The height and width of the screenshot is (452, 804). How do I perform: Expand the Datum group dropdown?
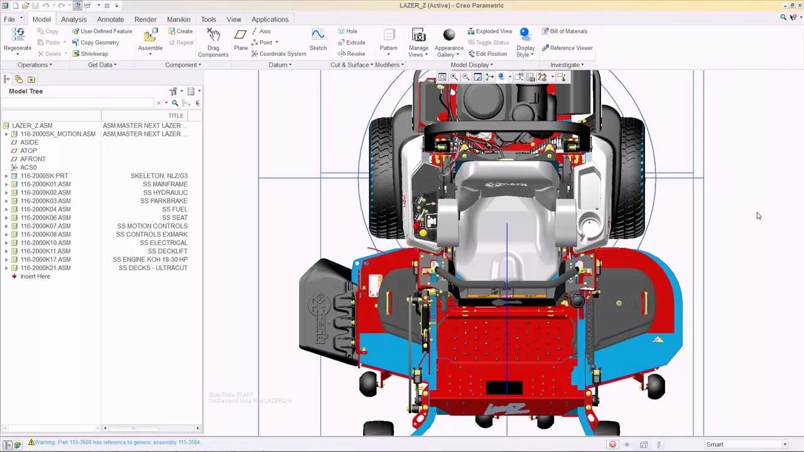280,65
